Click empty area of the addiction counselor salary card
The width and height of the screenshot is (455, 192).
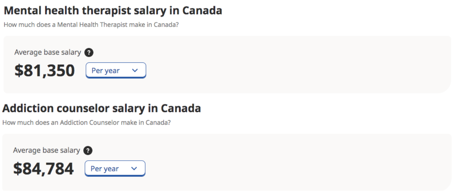click(284, 163)
